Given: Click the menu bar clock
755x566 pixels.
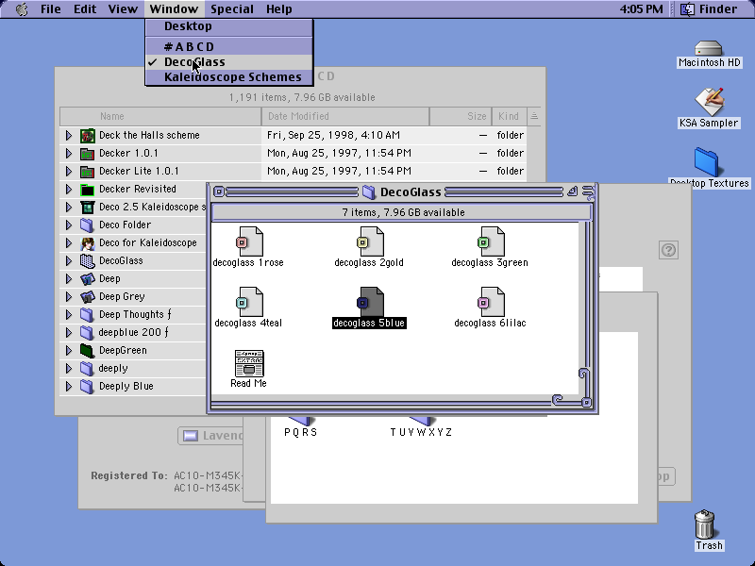Looking at the screenshot, I should click(642, 9).
